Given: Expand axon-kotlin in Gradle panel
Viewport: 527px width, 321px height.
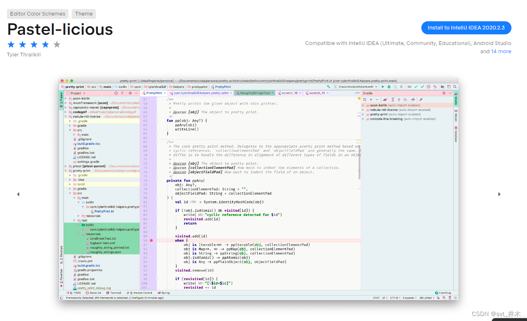Looking at the screenshot, I should click(363, 106).
